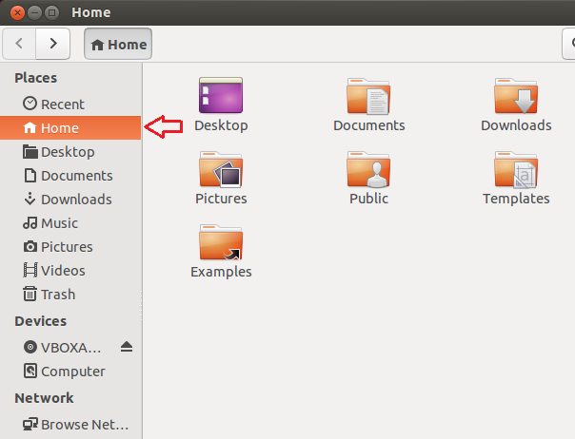Click the Public folder label
The image size is (575, 439).
coord(369,199)
